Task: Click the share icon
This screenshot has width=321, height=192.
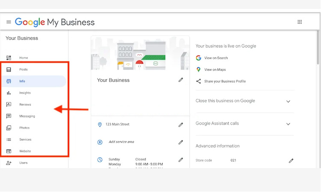Action: click(x=198, y=81)
